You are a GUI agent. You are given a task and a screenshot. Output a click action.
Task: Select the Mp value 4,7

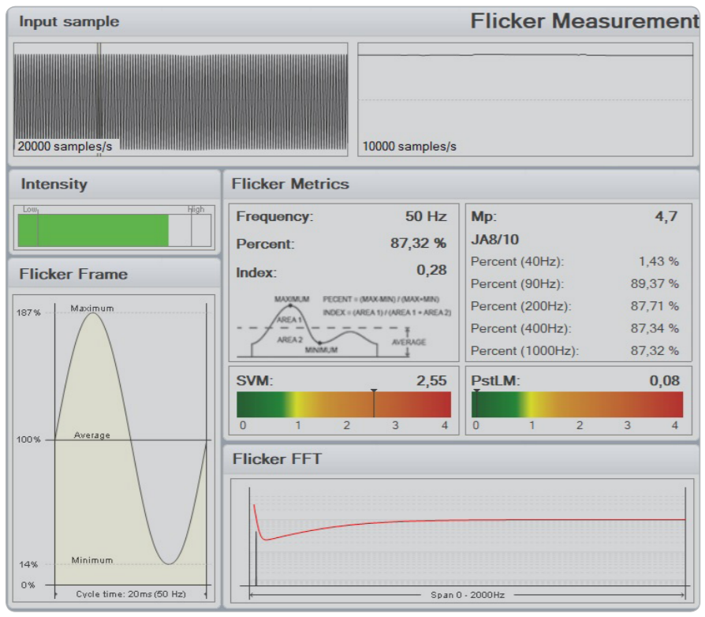666,216
